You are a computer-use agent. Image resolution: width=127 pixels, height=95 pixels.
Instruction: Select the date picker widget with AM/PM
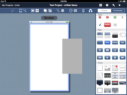(122, 75)
